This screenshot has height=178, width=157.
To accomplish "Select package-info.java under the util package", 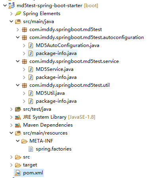I will (56, 101).
